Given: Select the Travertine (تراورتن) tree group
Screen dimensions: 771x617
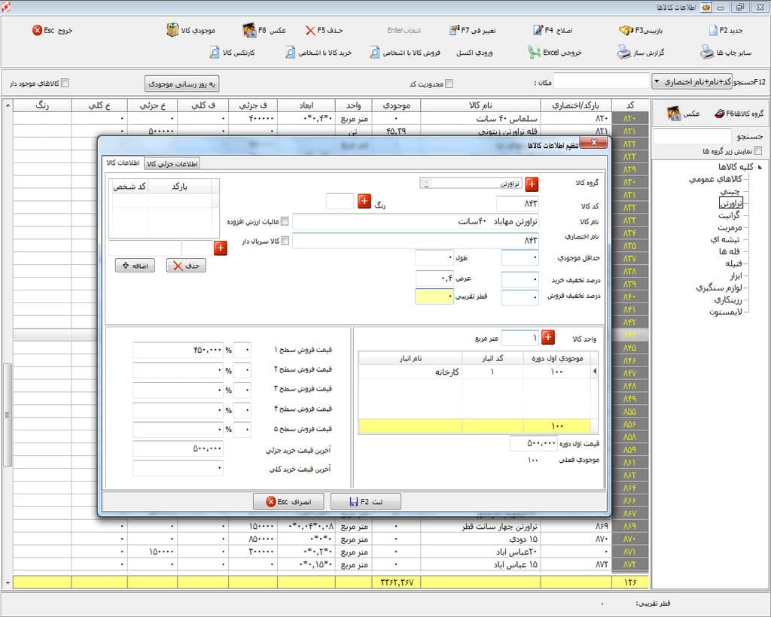Looking at the screenshot, I should (730, 203).
